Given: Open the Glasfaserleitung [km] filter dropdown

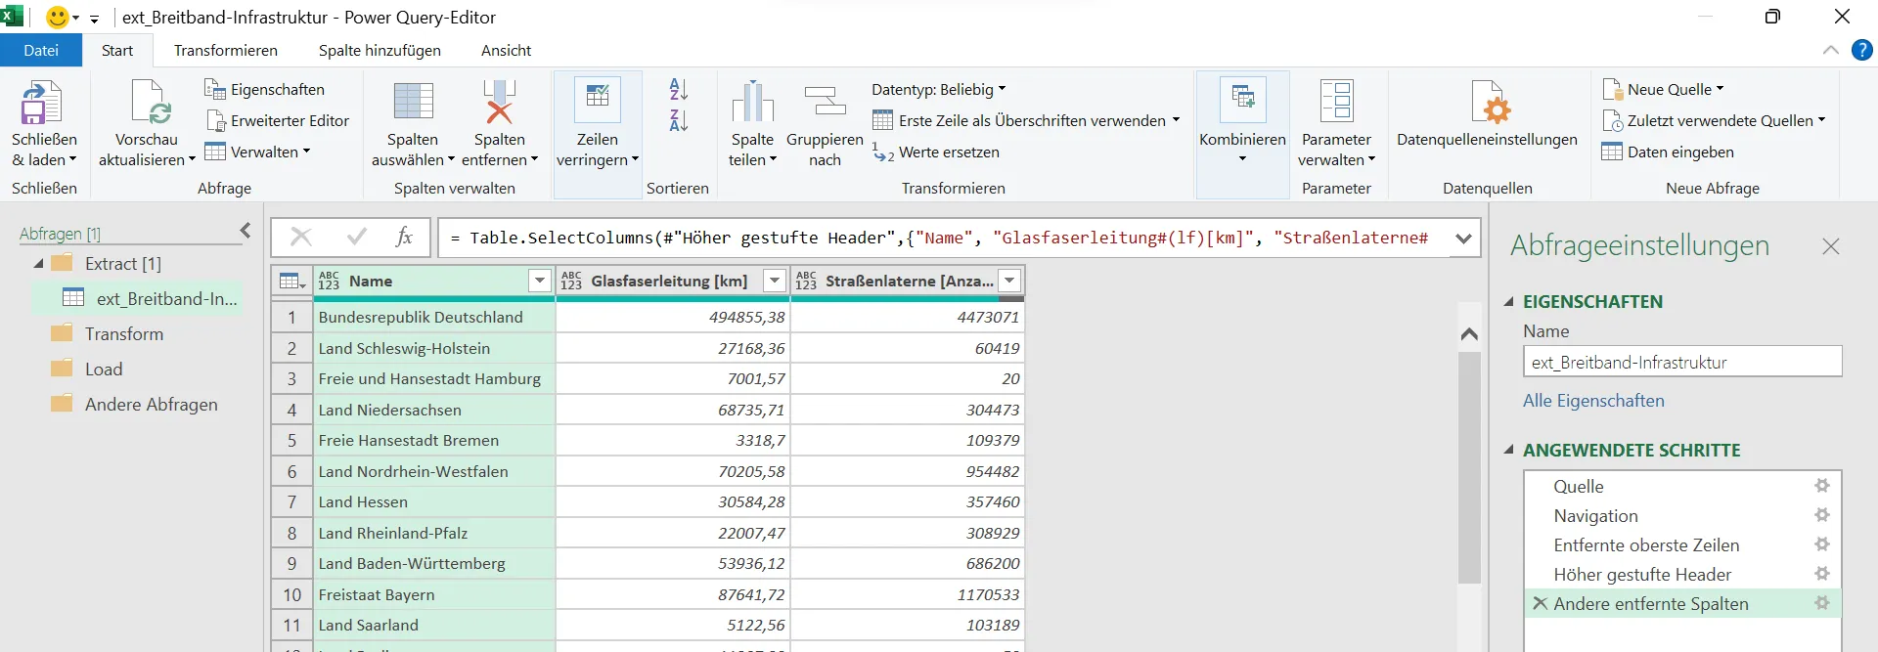Looking at the screenshot, I should point(774,282).
